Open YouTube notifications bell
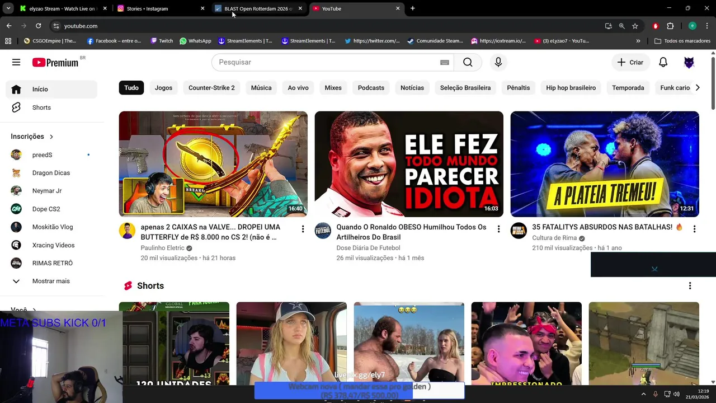The image size is (716, 403). tap(663, 62)
